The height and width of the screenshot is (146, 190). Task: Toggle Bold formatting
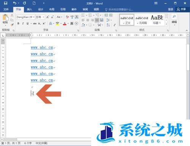click(18, 24)
